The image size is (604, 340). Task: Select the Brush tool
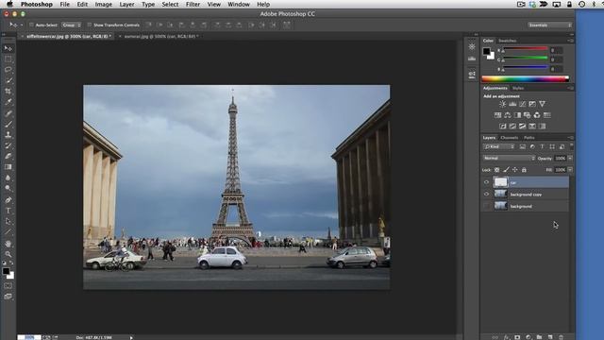tap(8, 124)
